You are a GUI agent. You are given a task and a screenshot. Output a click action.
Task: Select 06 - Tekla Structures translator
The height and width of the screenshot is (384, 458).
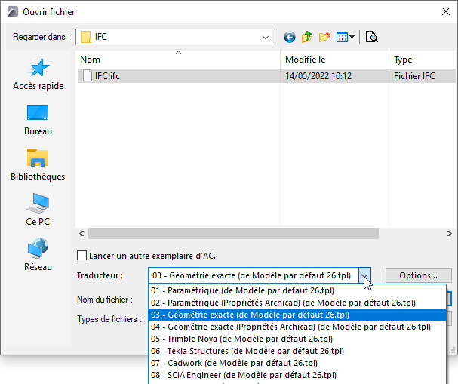[x=297, y=351]
